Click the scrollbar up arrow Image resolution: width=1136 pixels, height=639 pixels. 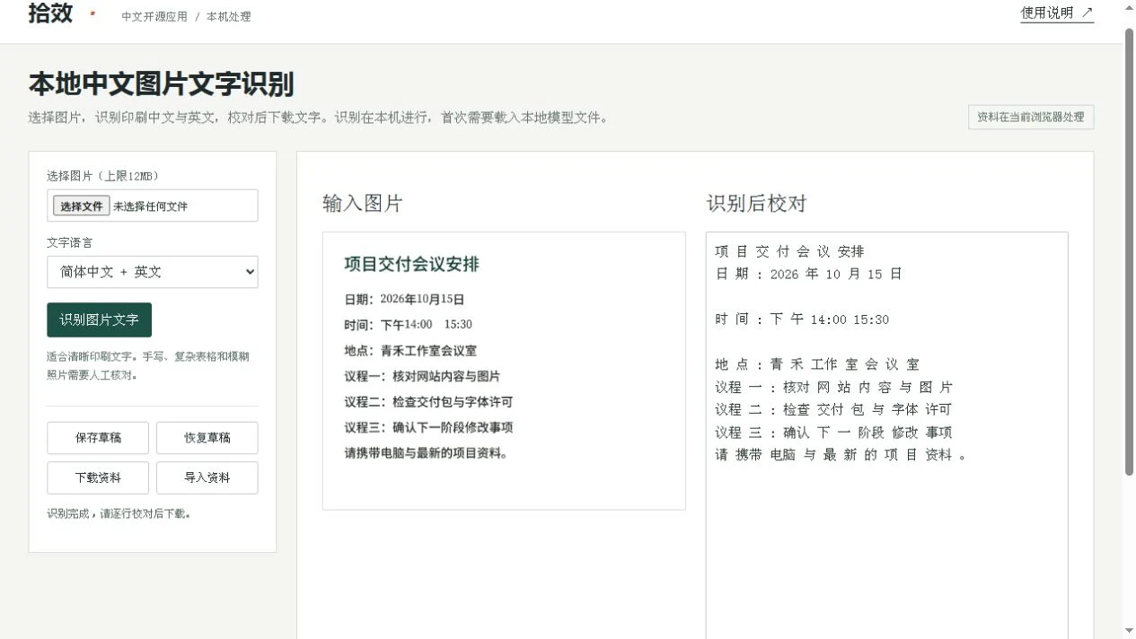pos(1130,7)
